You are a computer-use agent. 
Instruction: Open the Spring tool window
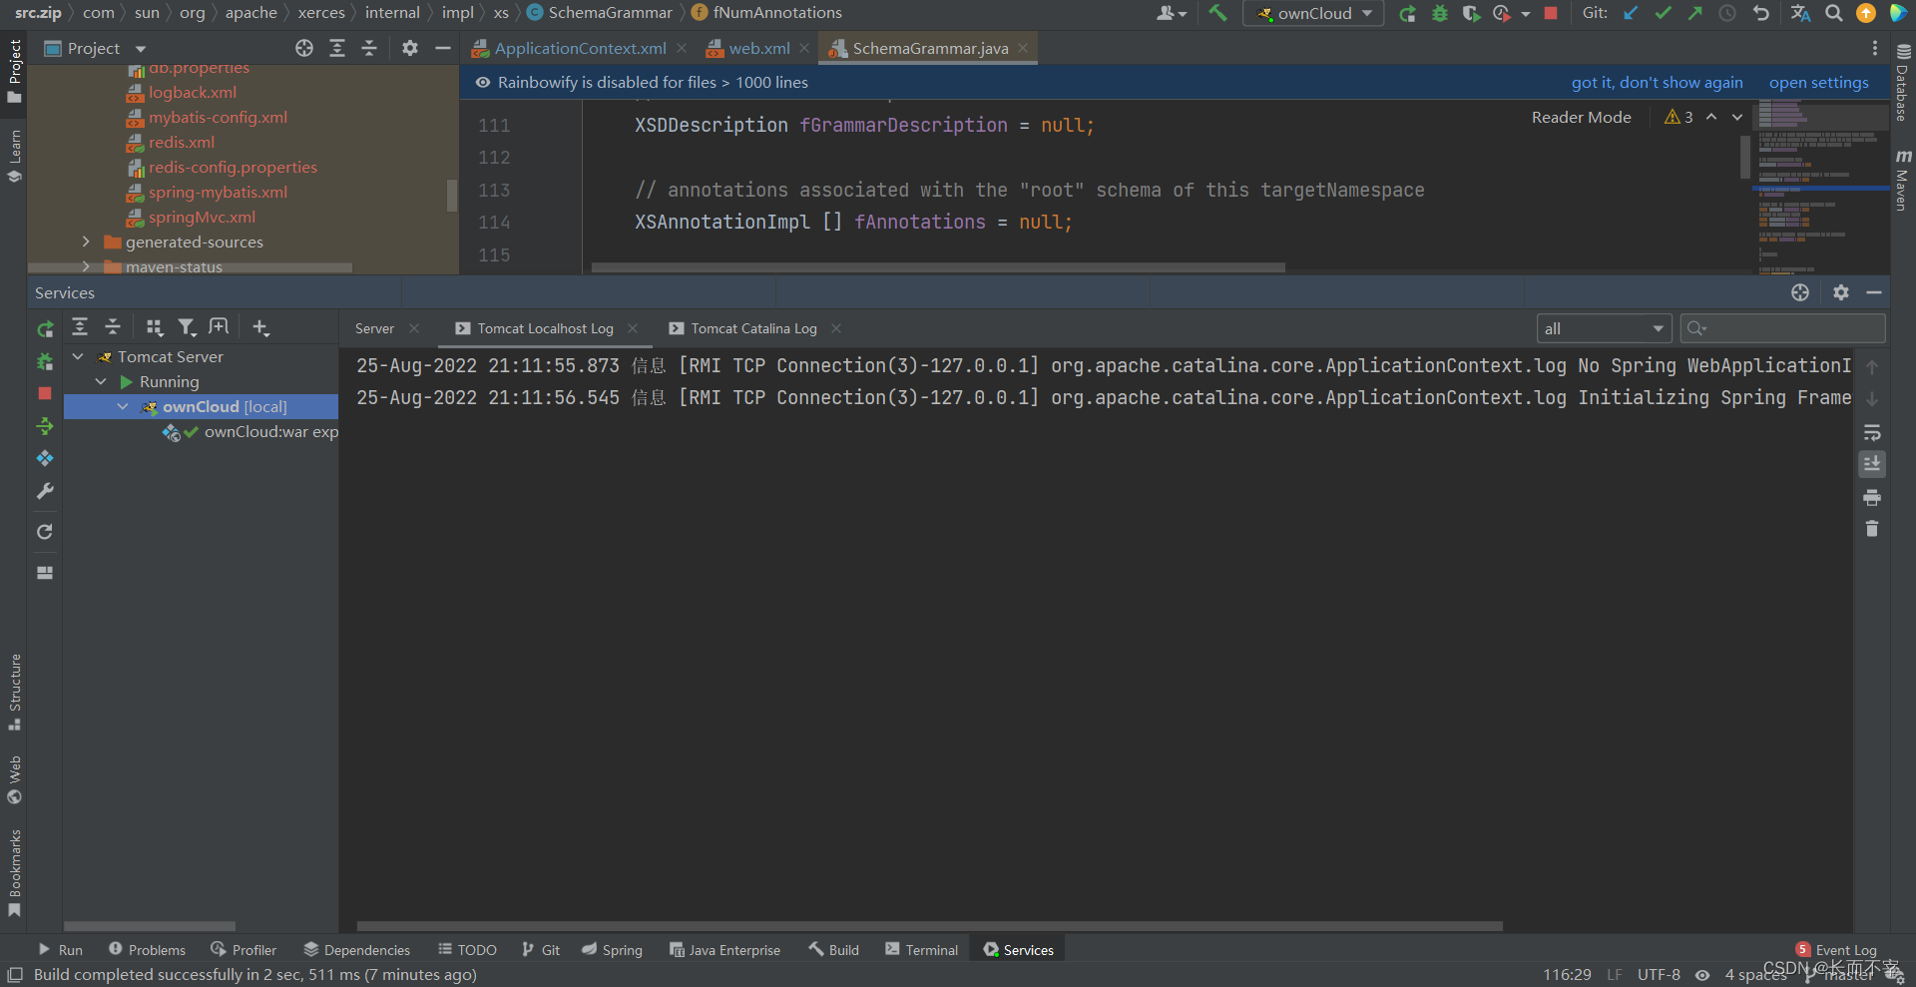(612, 950)
